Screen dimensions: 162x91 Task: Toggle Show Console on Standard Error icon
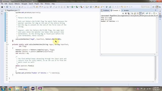[143, 13]
